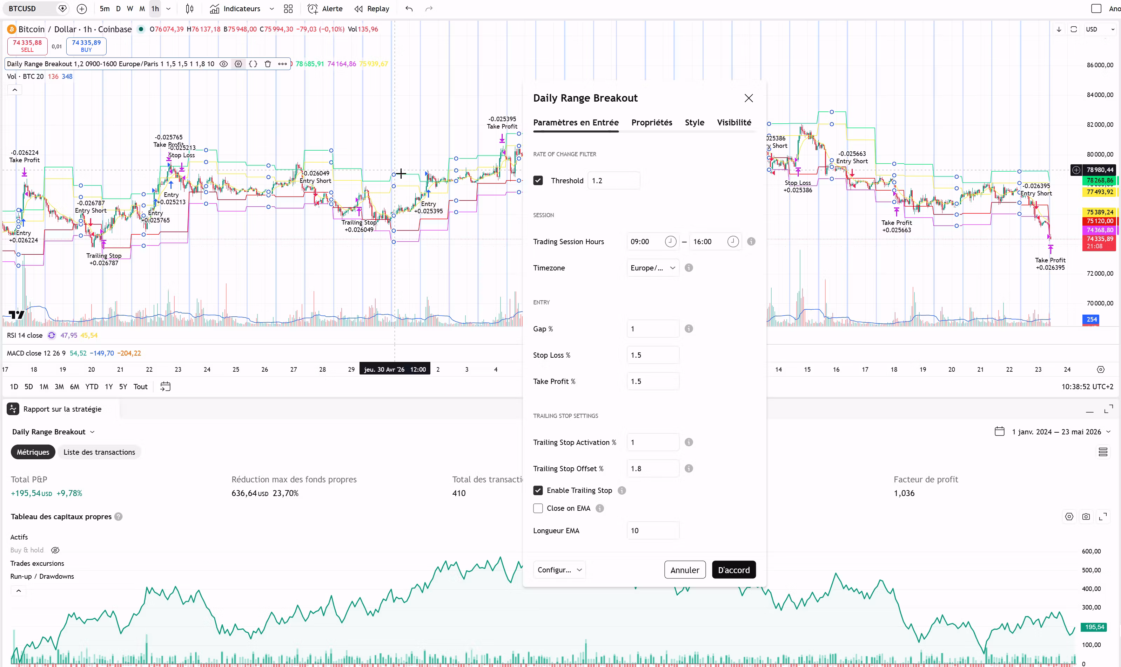Undo last chart action
The height and width of the screenshot is (667, 1121).
409,8
